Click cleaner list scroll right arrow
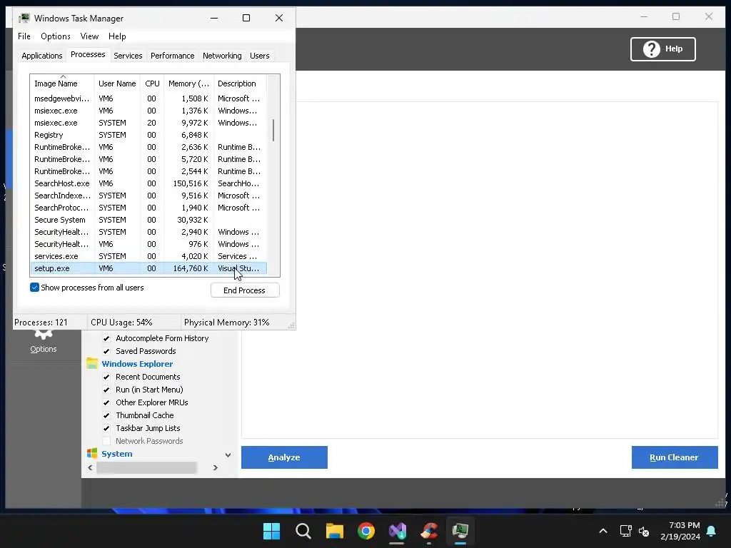The height and width of the screenshot is (548, 731). pyautogui.click(x=216, y=467)
